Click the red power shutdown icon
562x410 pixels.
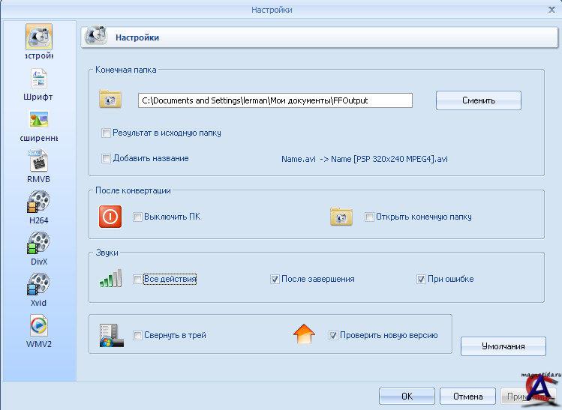[x=110, y=217]
